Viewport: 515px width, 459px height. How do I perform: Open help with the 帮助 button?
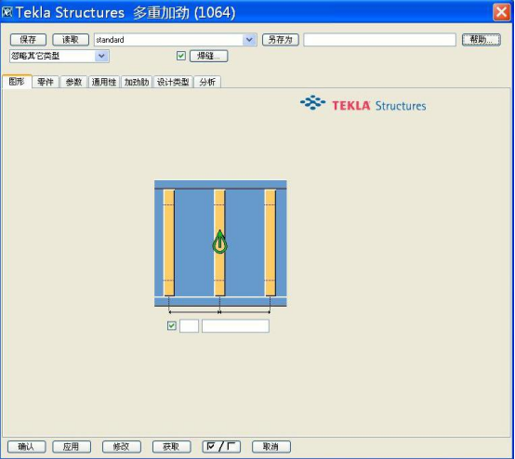(x=482, y=40)
